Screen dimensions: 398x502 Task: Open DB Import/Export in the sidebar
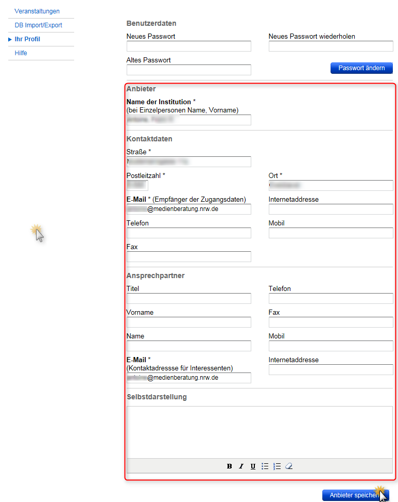(38, 25)
